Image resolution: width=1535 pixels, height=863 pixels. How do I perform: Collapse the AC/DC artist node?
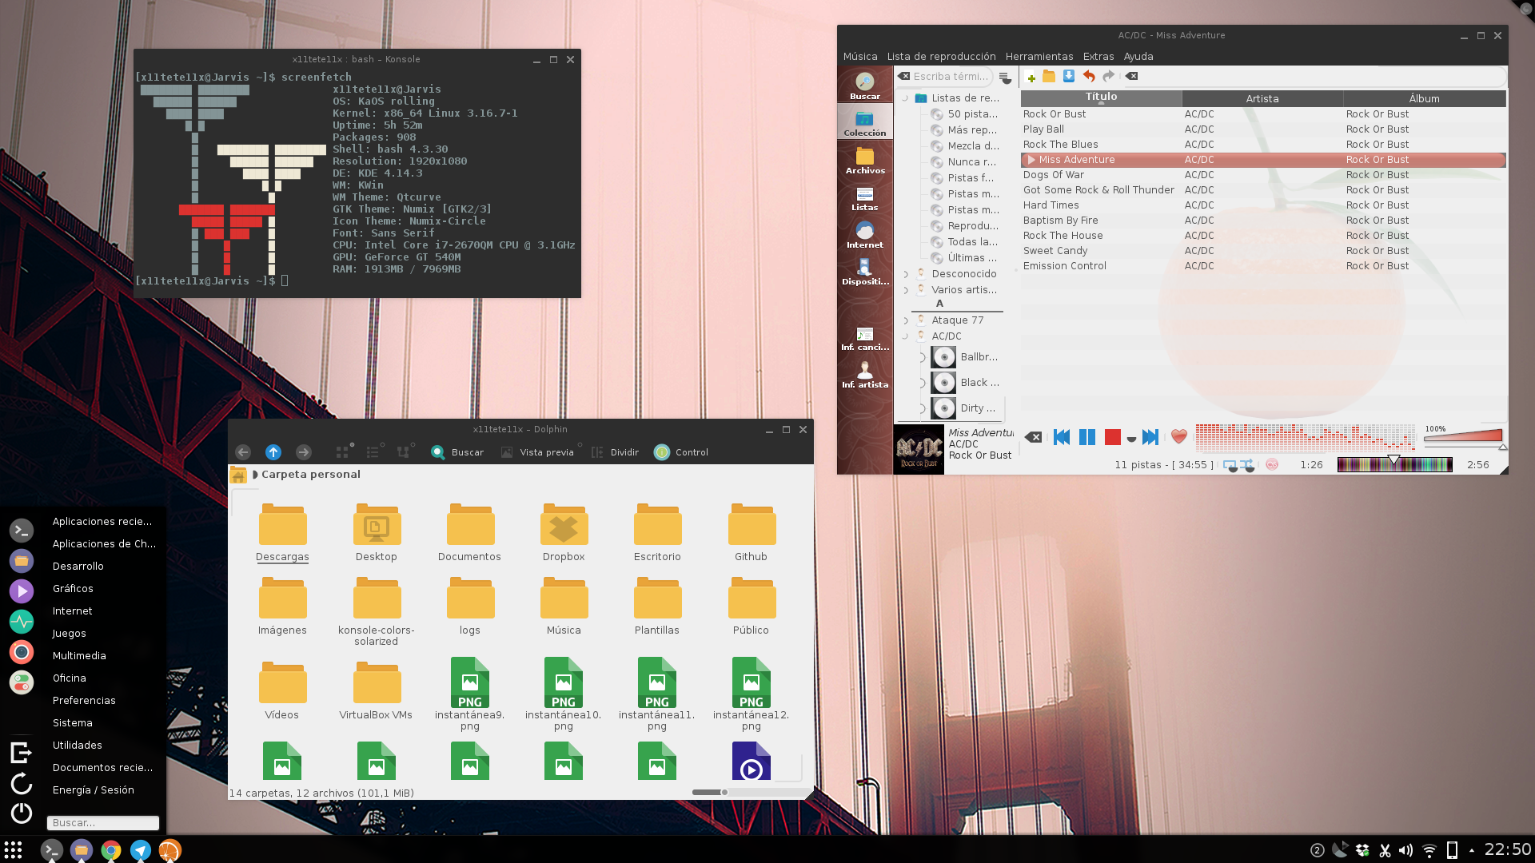click(906, 336)
